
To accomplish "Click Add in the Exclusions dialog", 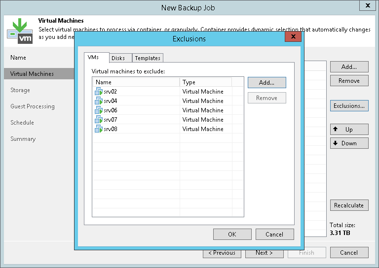I will (x=267, y=82).
